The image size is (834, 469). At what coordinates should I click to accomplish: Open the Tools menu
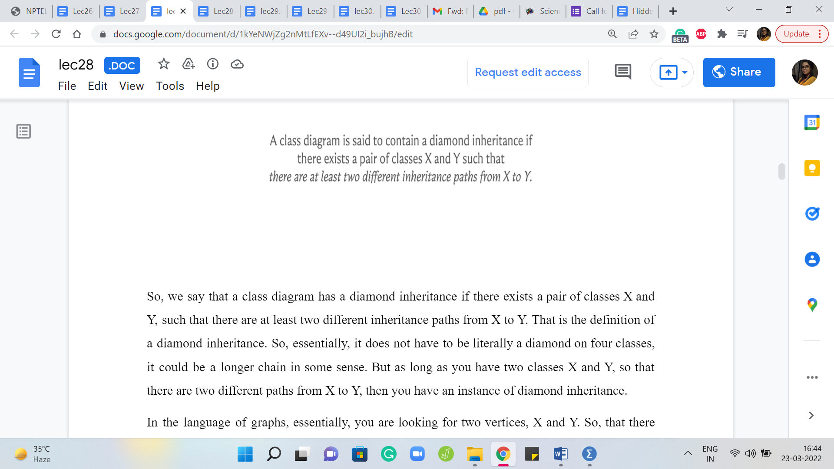170,86
